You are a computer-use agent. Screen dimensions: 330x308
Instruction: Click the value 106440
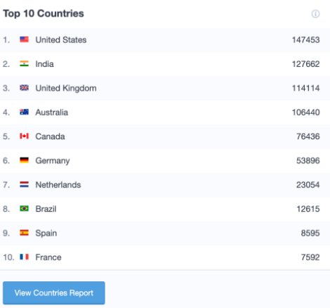point(305,113)
